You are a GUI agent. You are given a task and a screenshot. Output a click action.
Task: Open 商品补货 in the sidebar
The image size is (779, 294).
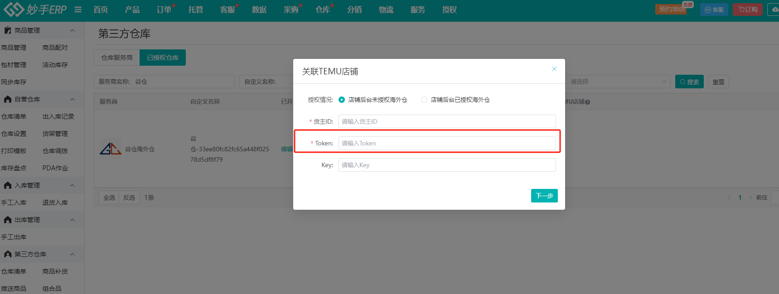(x=55, y=271)
